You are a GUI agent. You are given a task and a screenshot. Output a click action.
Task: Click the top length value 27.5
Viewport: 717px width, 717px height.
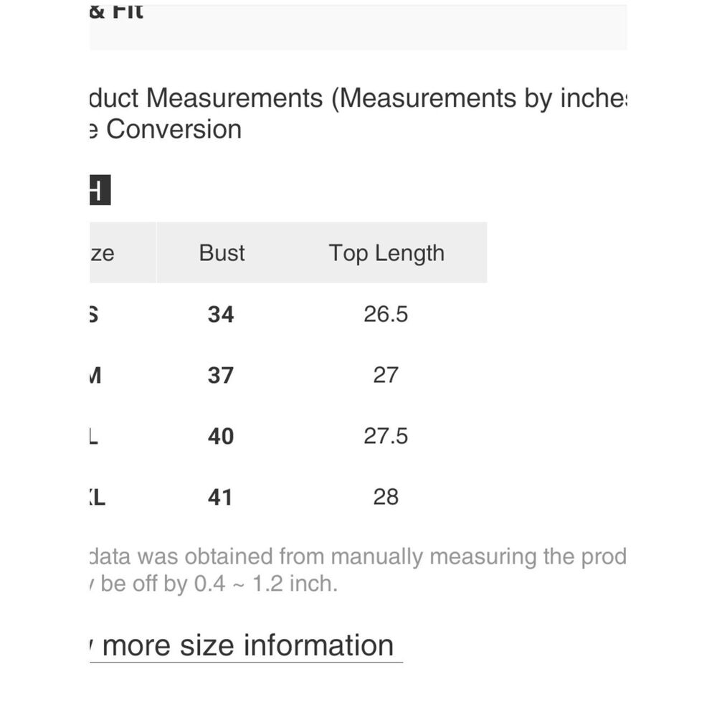click(x=386, y=436)
